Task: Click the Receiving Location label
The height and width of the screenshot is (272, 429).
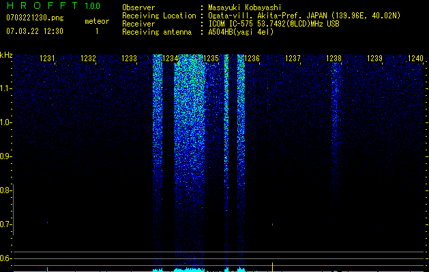Action: coord(159,16)
